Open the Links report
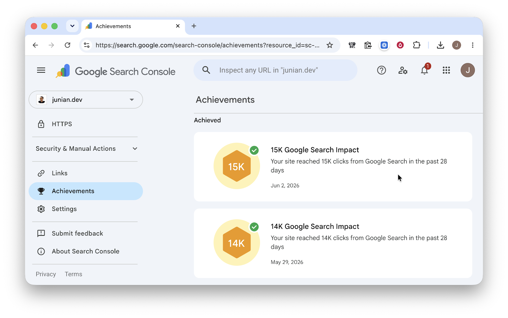The width and height of the screenshot is (508, 318). 86,173
